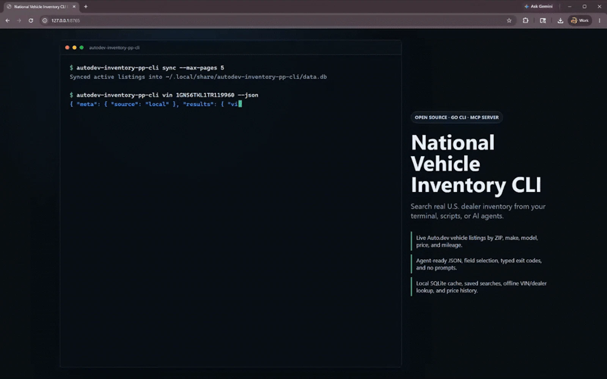Go back using browser back arrow
Screen dimensions: 607x379
click(x=8, y=20)
